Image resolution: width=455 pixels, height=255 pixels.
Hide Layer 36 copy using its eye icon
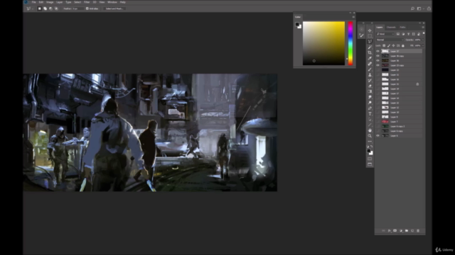pos(378,56)
